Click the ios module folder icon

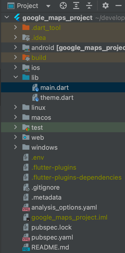click(x=26, y=68)
